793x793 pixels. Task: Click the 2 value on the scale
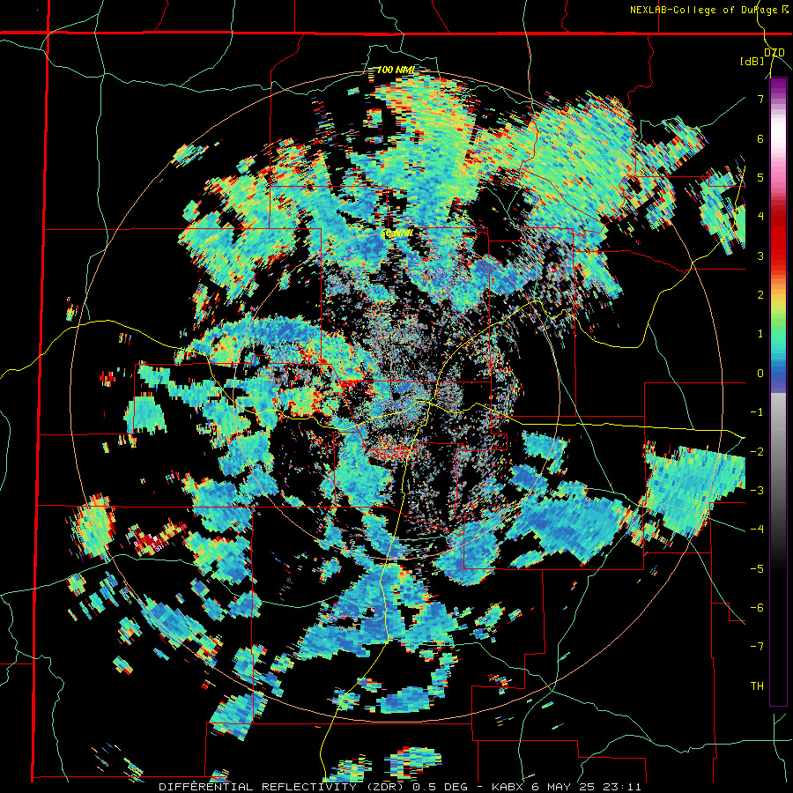(x=760, y=294)
